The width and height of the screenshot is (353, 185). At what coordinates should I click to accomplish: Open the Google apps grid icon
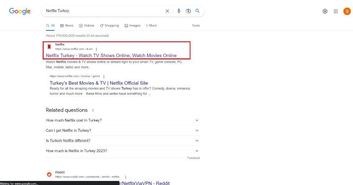coord(336,11)
